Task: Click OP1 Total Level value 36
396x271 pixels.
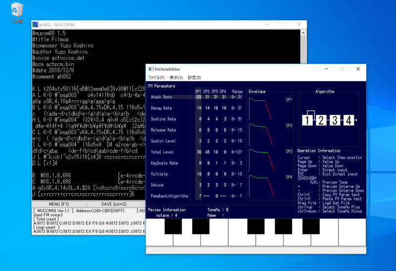Action: (x=199, y=152)
